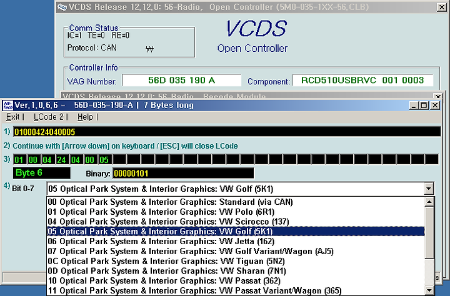Click the Binary field 00000101
The image size is (450, 296).
183,173
